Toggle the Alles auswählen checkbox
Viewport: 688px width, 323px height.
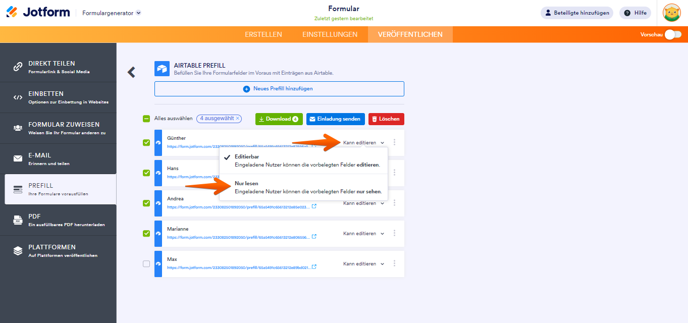[146, 119]
